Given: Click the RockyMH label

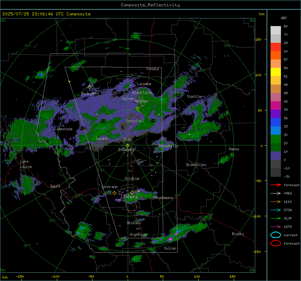Looking at the screenshot, I should pos(88,94).
